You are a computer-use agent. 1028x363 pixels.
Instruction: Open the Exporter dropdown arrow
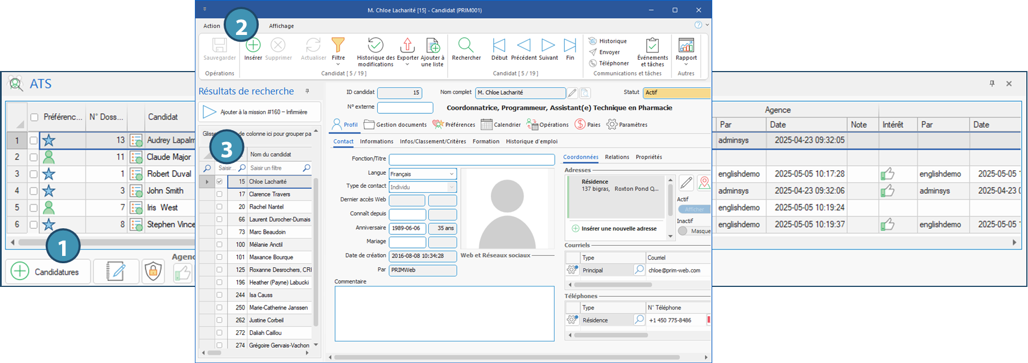pyautogui.click(x=407, y=64)
